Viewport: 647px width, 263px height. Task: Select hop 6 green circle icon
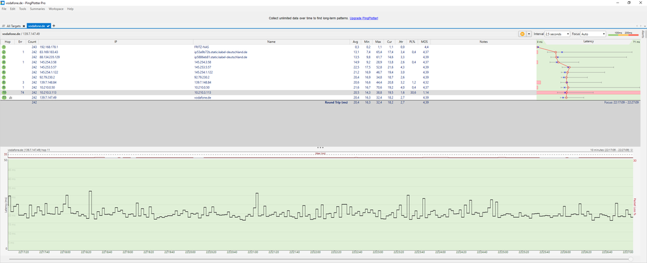[x=4, y=72]
